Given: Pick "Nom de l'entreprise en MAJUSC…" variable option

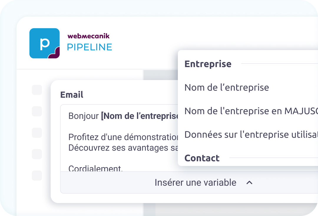Looking at the screenshot, I should pyautogui.click(x=251, y=111).
